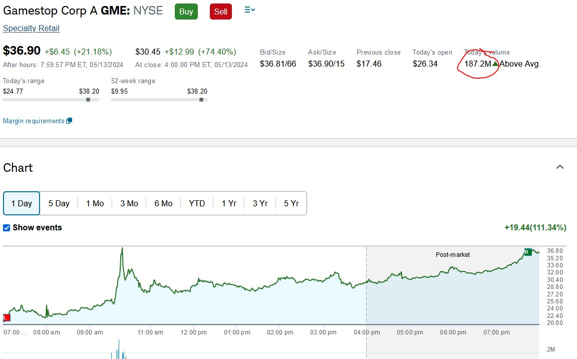Viewport: 577px width, 359px height.
Task: Click the Ask/Size value $36.90/15
Action: tap(327, 64)
